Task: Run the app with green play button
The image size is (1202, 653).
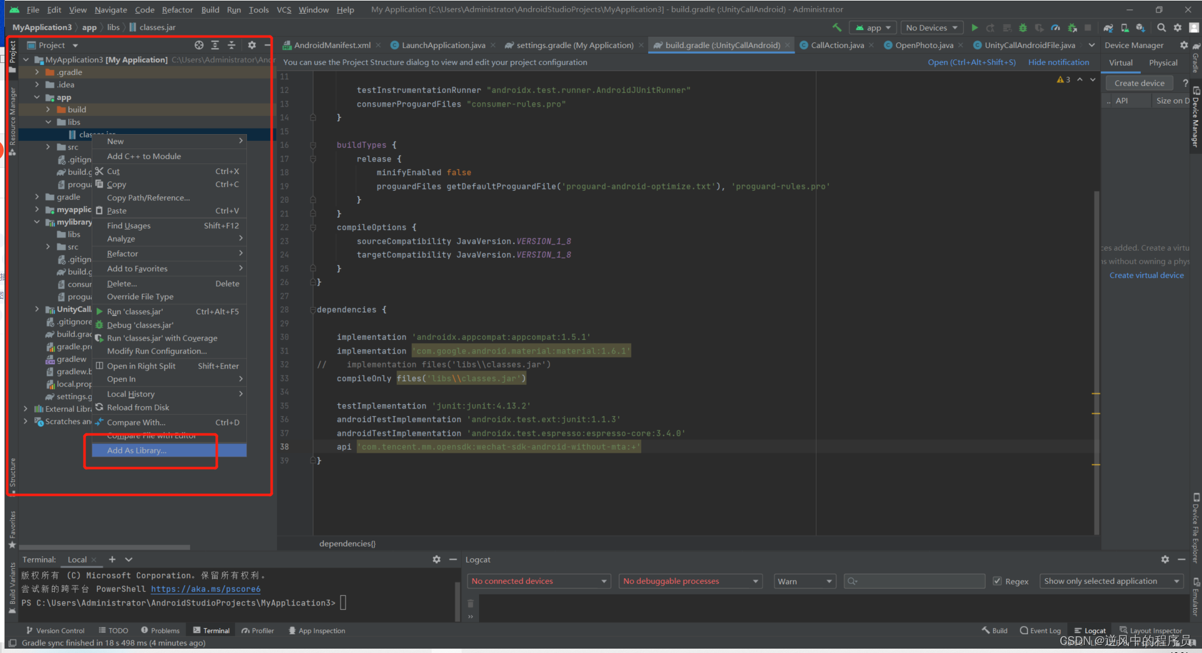Action: click(975, 27)
